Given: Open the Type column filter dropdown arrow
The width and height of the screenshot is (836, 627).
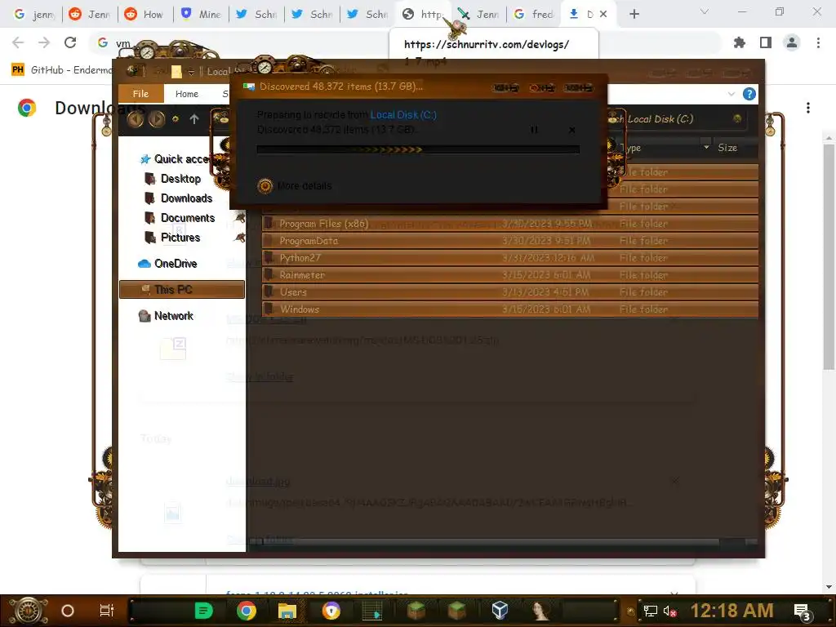Looking at the screenshot, I should click(x=706, y=147).
